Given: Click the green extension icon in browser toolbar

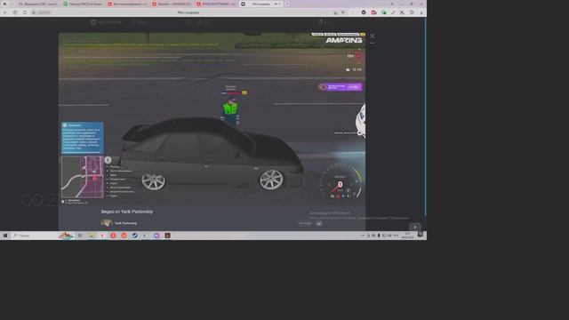Looking at the screenshot, I should [383, 12].
